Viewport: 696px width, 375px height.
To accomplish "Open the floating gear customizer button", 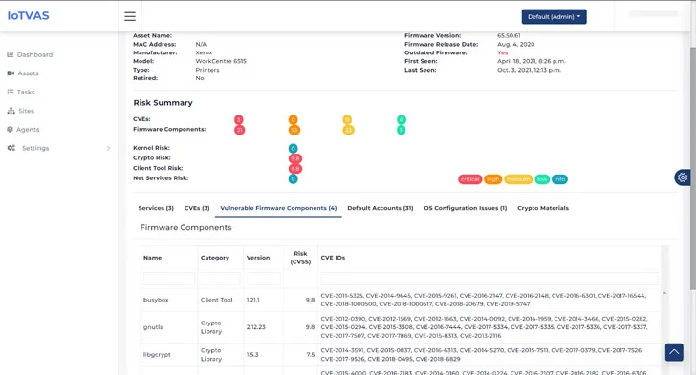I will (x=683, y=177).
